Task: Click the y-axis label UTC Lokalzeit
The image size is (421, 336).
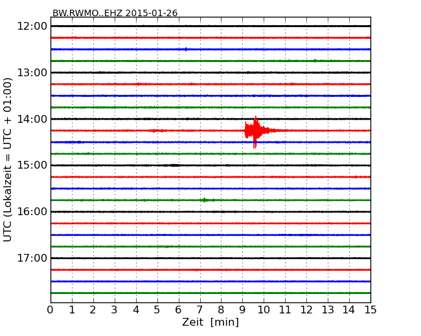Action: (8, 160)
